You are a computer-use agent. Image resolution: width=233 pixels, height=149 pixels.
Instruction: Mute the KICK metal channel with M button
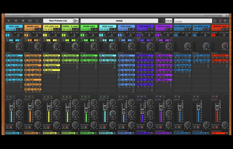tap(10, 97)
